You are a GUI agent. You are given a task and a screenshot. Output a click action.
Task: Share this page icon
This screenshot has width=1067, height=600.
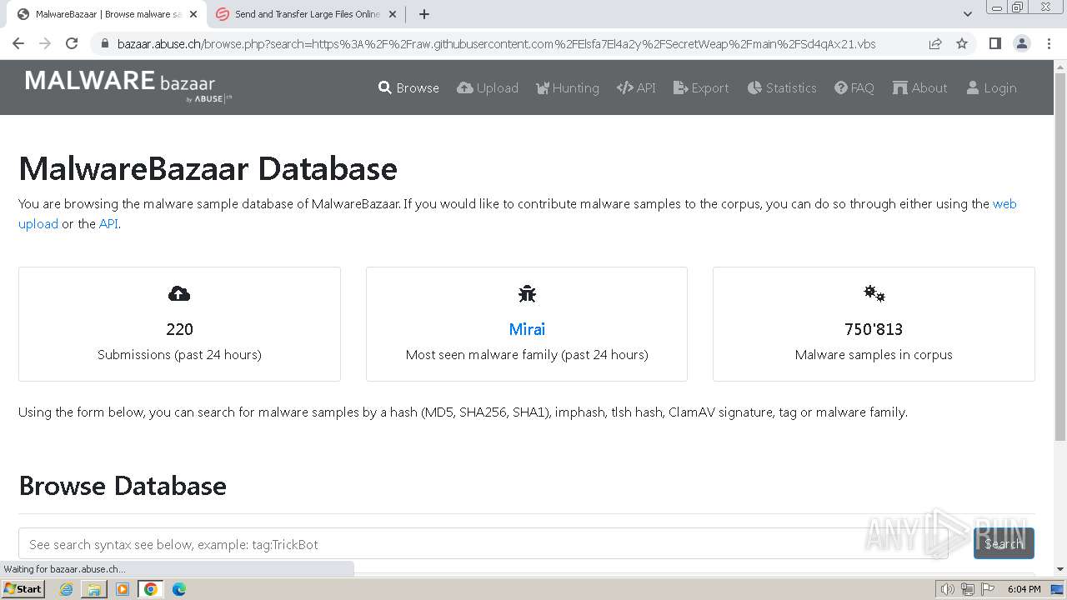[935, 43]
